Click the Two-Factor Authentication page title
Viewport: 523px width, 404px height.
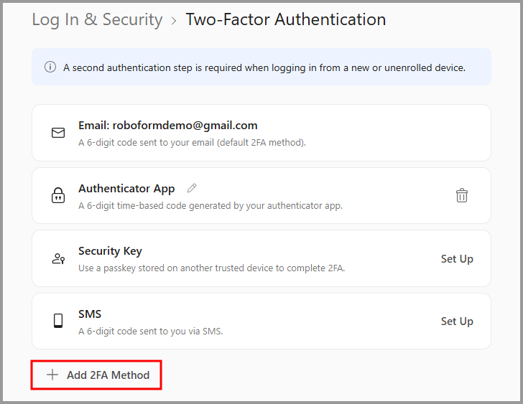[286, 19]
